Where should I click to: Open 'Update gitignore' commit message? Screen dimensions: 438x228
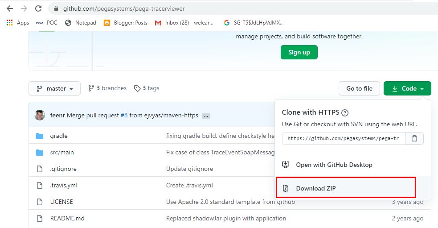[189, 169]
